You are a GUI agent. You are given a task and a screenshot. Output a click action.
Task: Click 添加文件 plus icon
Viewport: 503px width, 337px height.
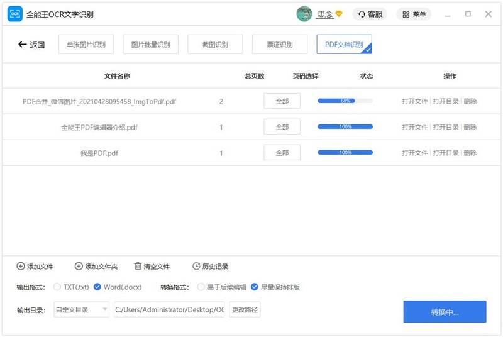(x=21, y=266)
